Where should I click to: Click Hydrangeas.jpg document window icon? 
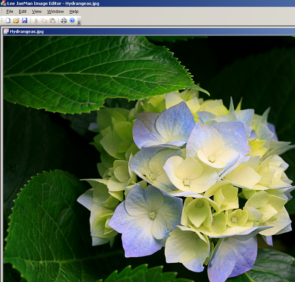click(6, 32)
